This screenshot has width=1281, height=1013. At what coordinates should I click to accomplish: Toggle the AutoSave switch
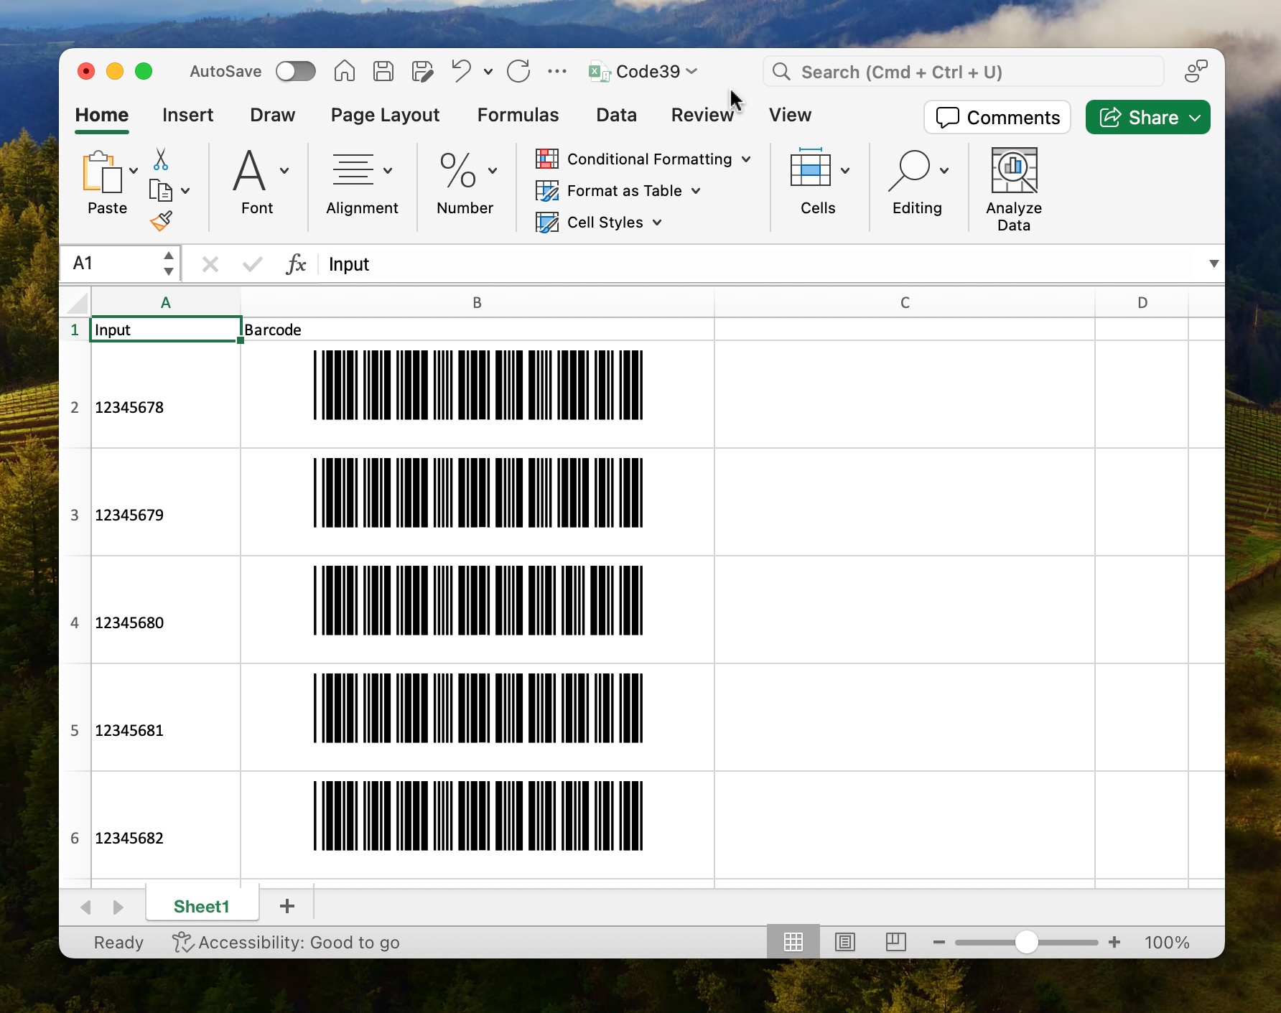[295, 71]
